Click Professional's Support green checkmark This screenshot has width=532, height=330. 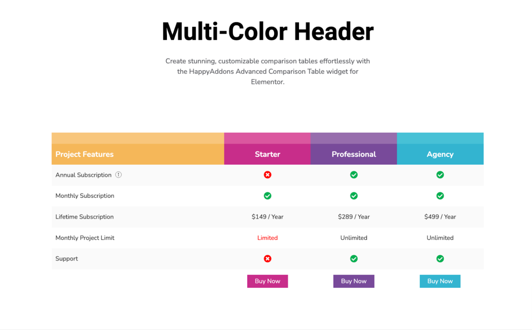tap(354, 259)
